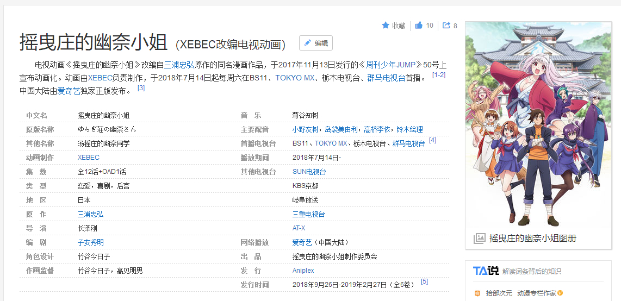Click the share count 8
Image resolution: width=621 pixels, height=301 pixels.
[x=456, y=26]
